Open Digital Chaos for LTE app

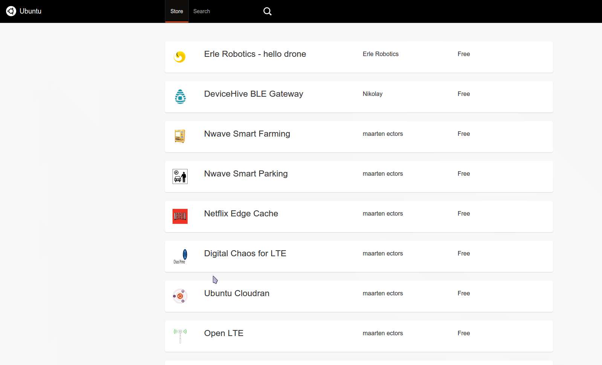coord(245,254)
